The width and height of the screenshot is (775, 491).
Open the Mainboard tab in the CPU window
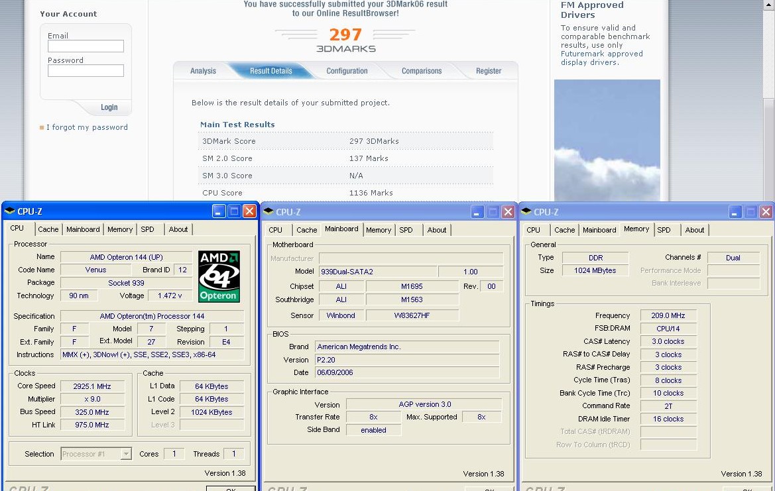pyautogui.click(x=83, y=229)
